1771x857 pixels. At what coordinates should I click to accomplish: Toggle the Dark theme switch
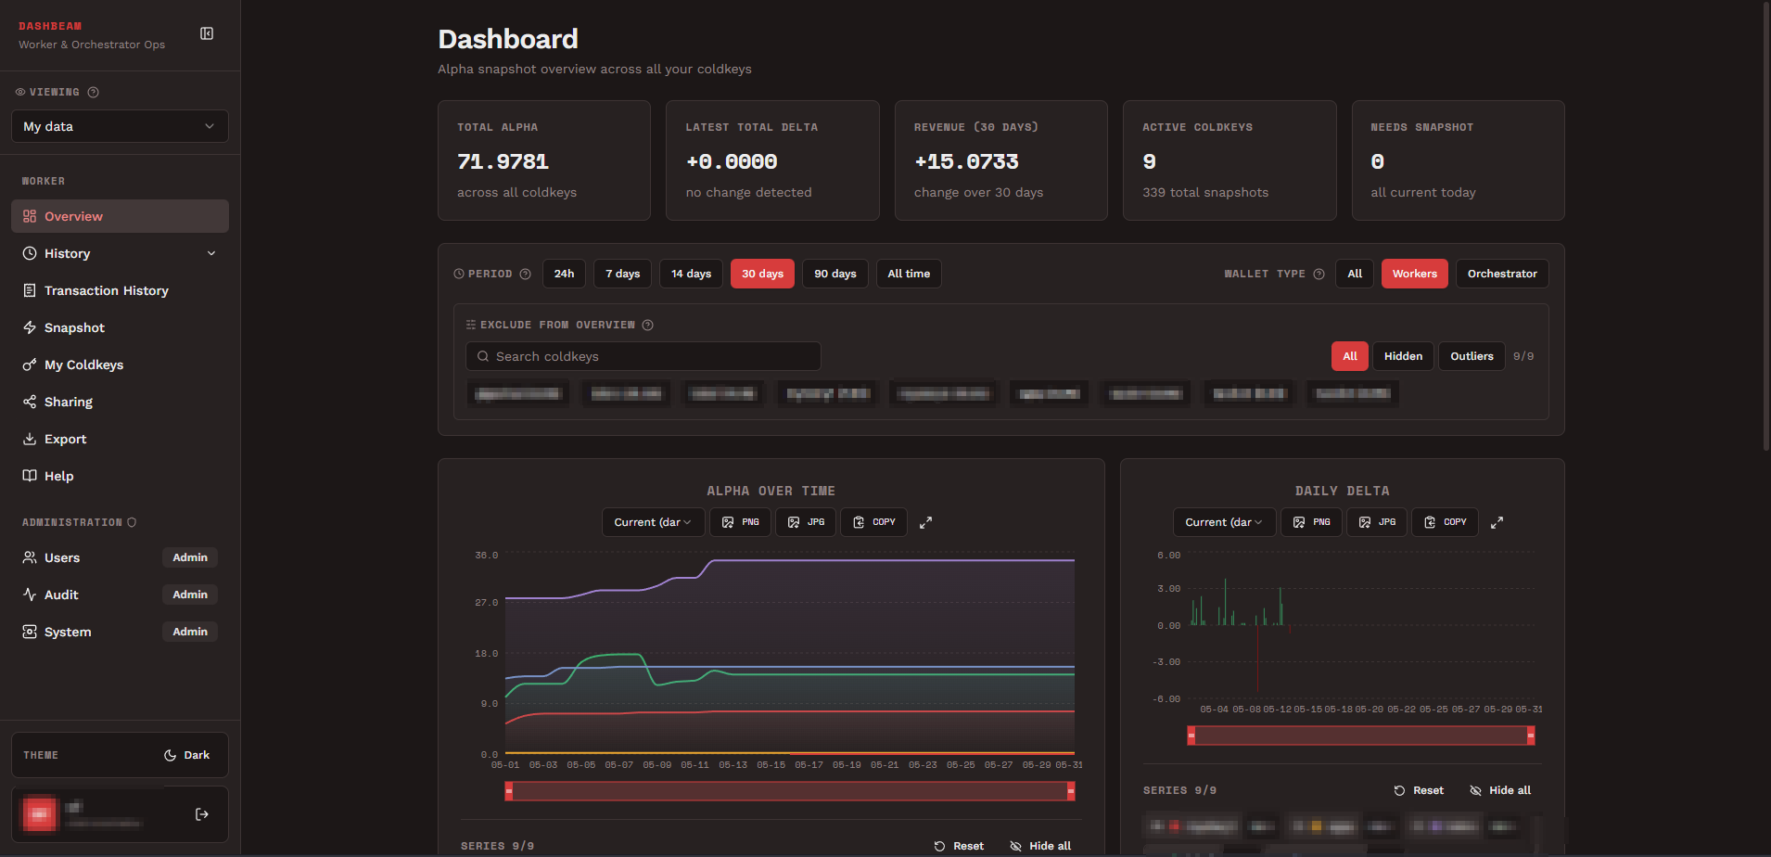[x=186, y=755]
